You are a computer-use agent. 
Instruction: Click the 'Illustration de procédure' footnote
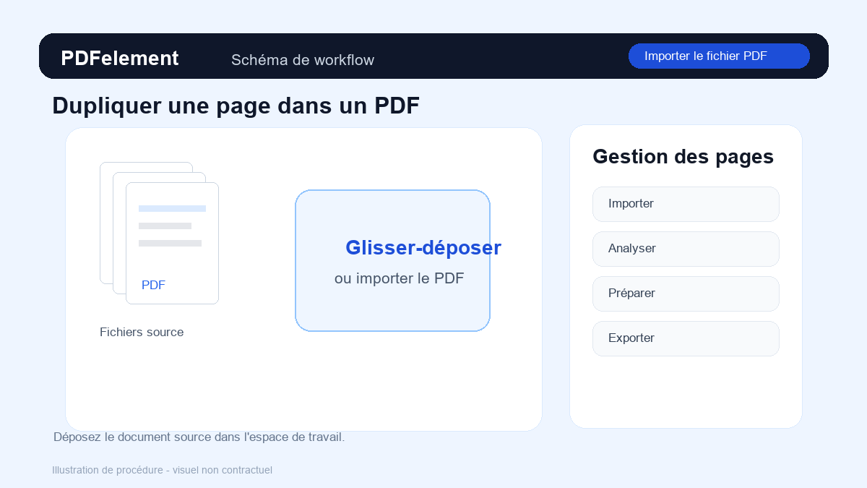[x=163, y=470]
